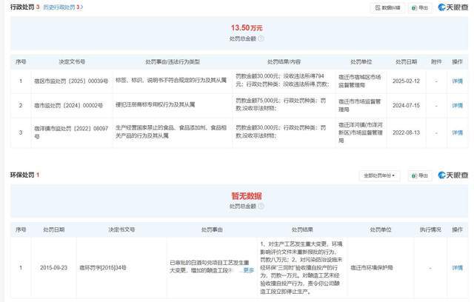Click the chevron after 历史行政处罚 3

coord(81,7)
